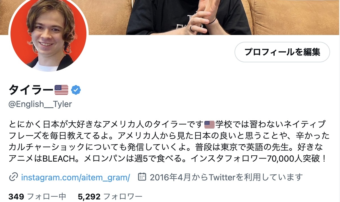This screenshot has height=202, width=340.
Task: Click the link chain icon
Action: point(13,177)
